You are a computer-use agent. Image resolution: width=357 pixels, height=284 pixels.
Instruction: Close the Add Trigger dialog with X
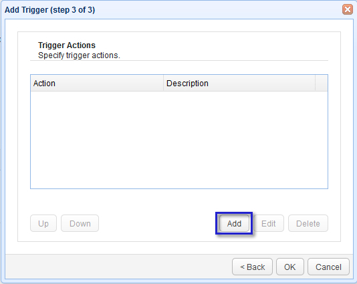[348, 9]
